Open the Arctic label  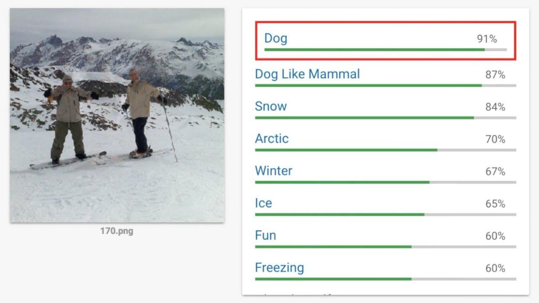272,138
